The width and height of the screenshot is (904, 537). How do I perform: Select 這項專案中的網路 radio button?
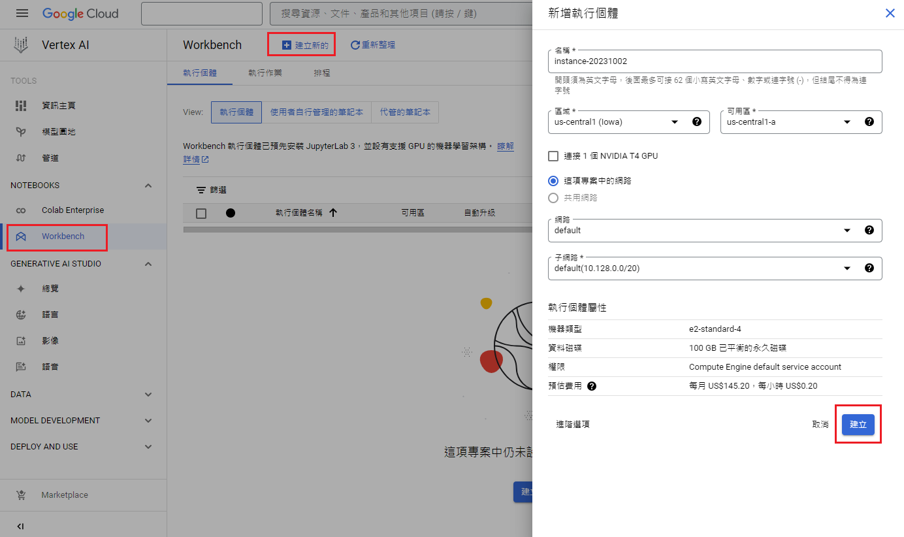point(553,181)
